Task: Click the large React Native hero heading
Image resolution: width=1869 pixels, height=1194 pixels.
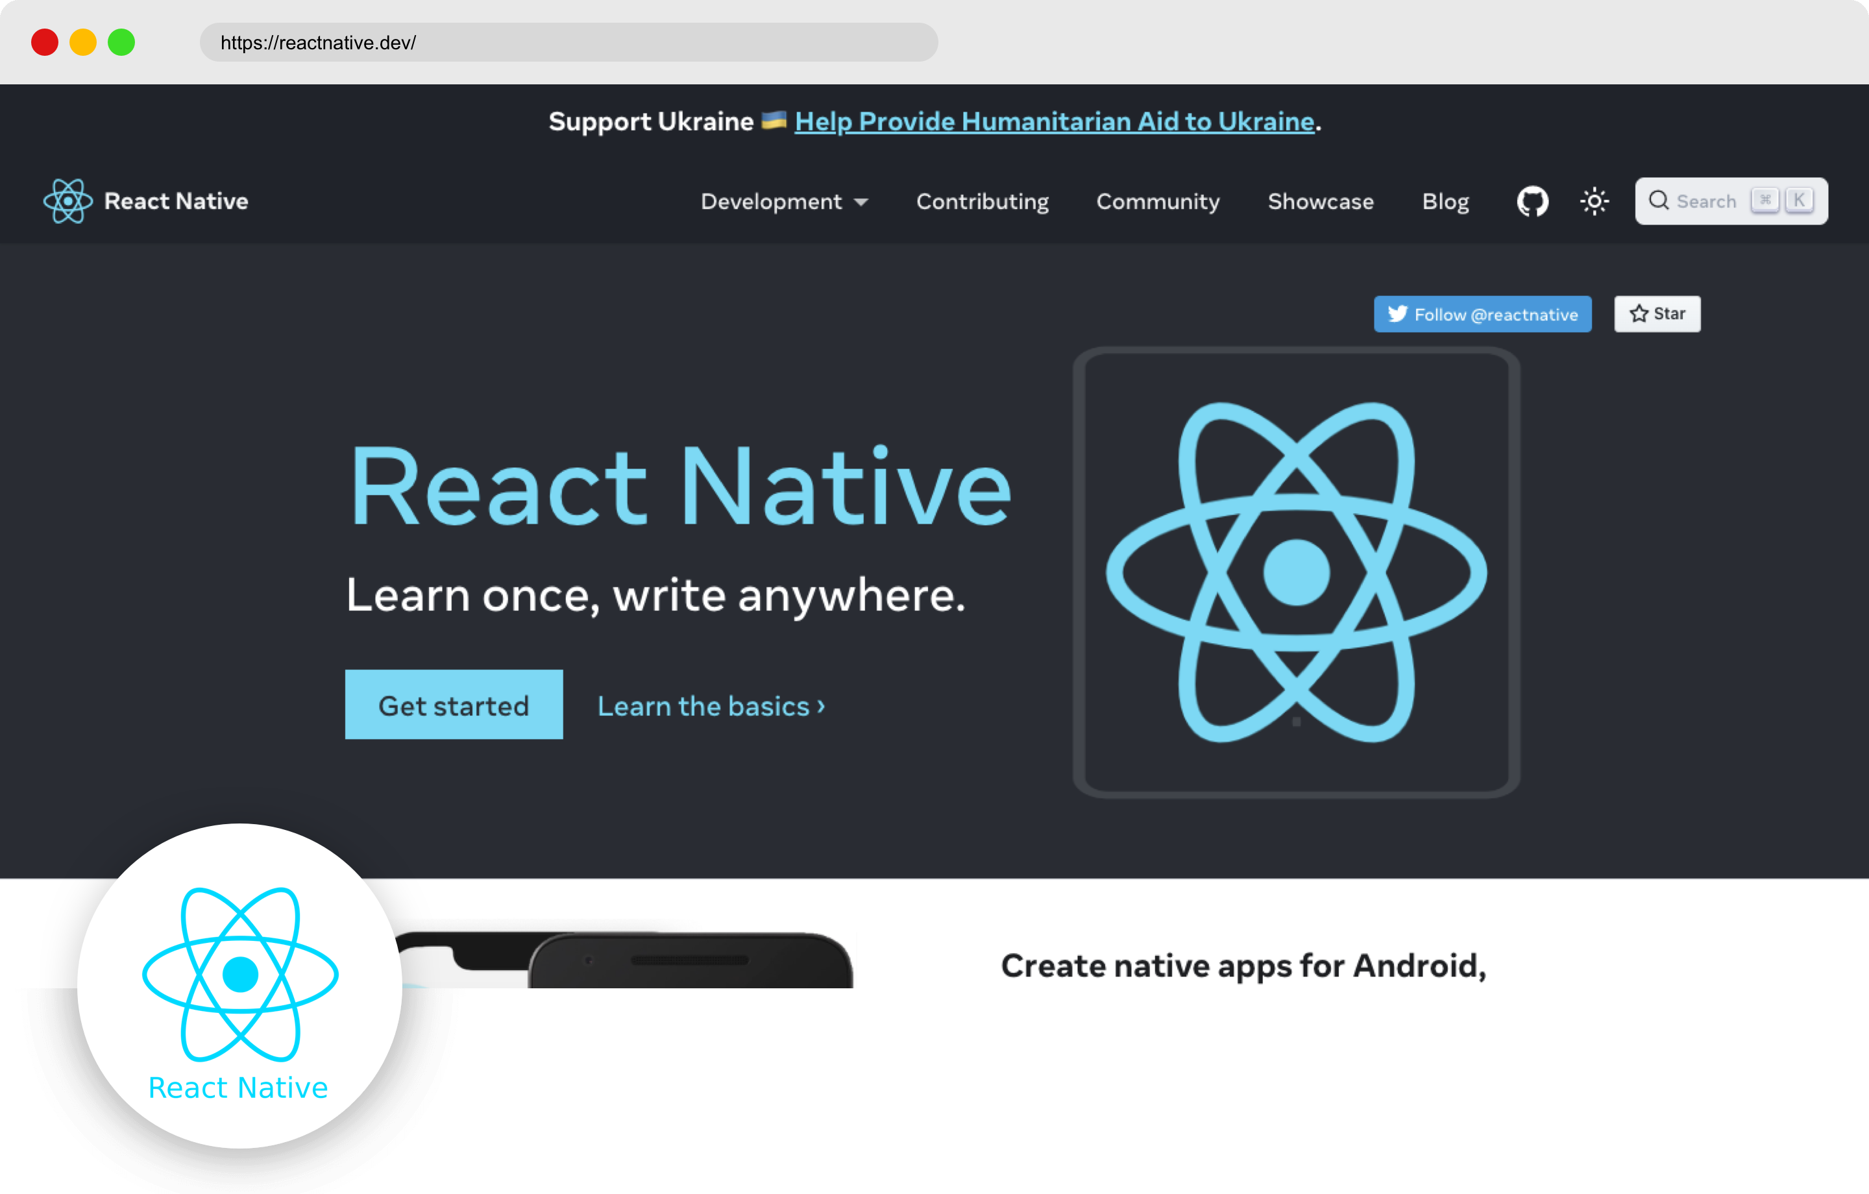Action: (x=681, y=487)
